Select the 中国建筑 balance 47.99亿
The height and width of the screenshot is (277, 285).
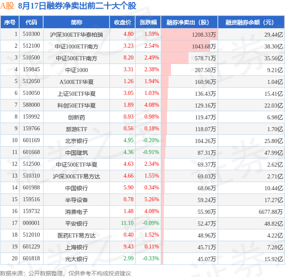pyautogui.click(x=274, y=152)
